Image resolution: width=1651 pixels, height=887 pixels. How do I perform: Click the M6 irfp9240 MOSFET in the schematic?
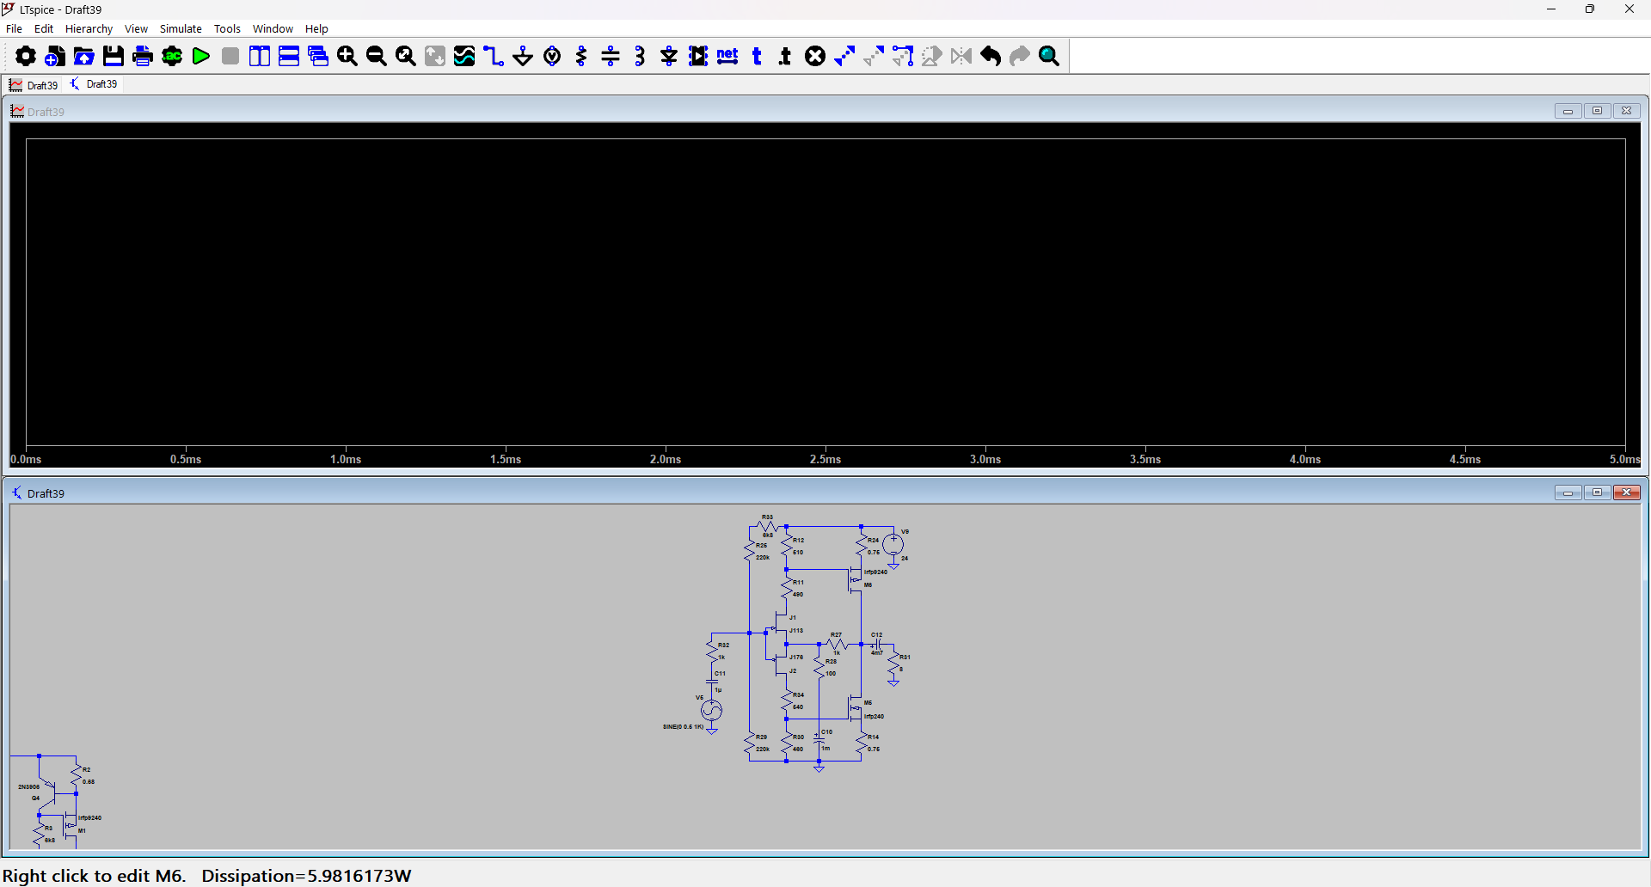[x=856, y=579]
